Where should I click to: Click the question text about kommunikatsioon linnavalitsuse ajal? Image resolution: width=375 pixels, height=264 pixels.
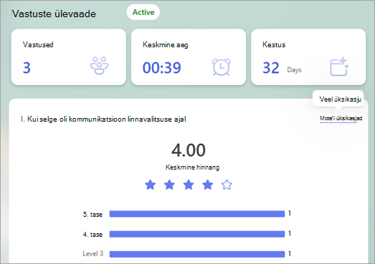click(103, 119)
